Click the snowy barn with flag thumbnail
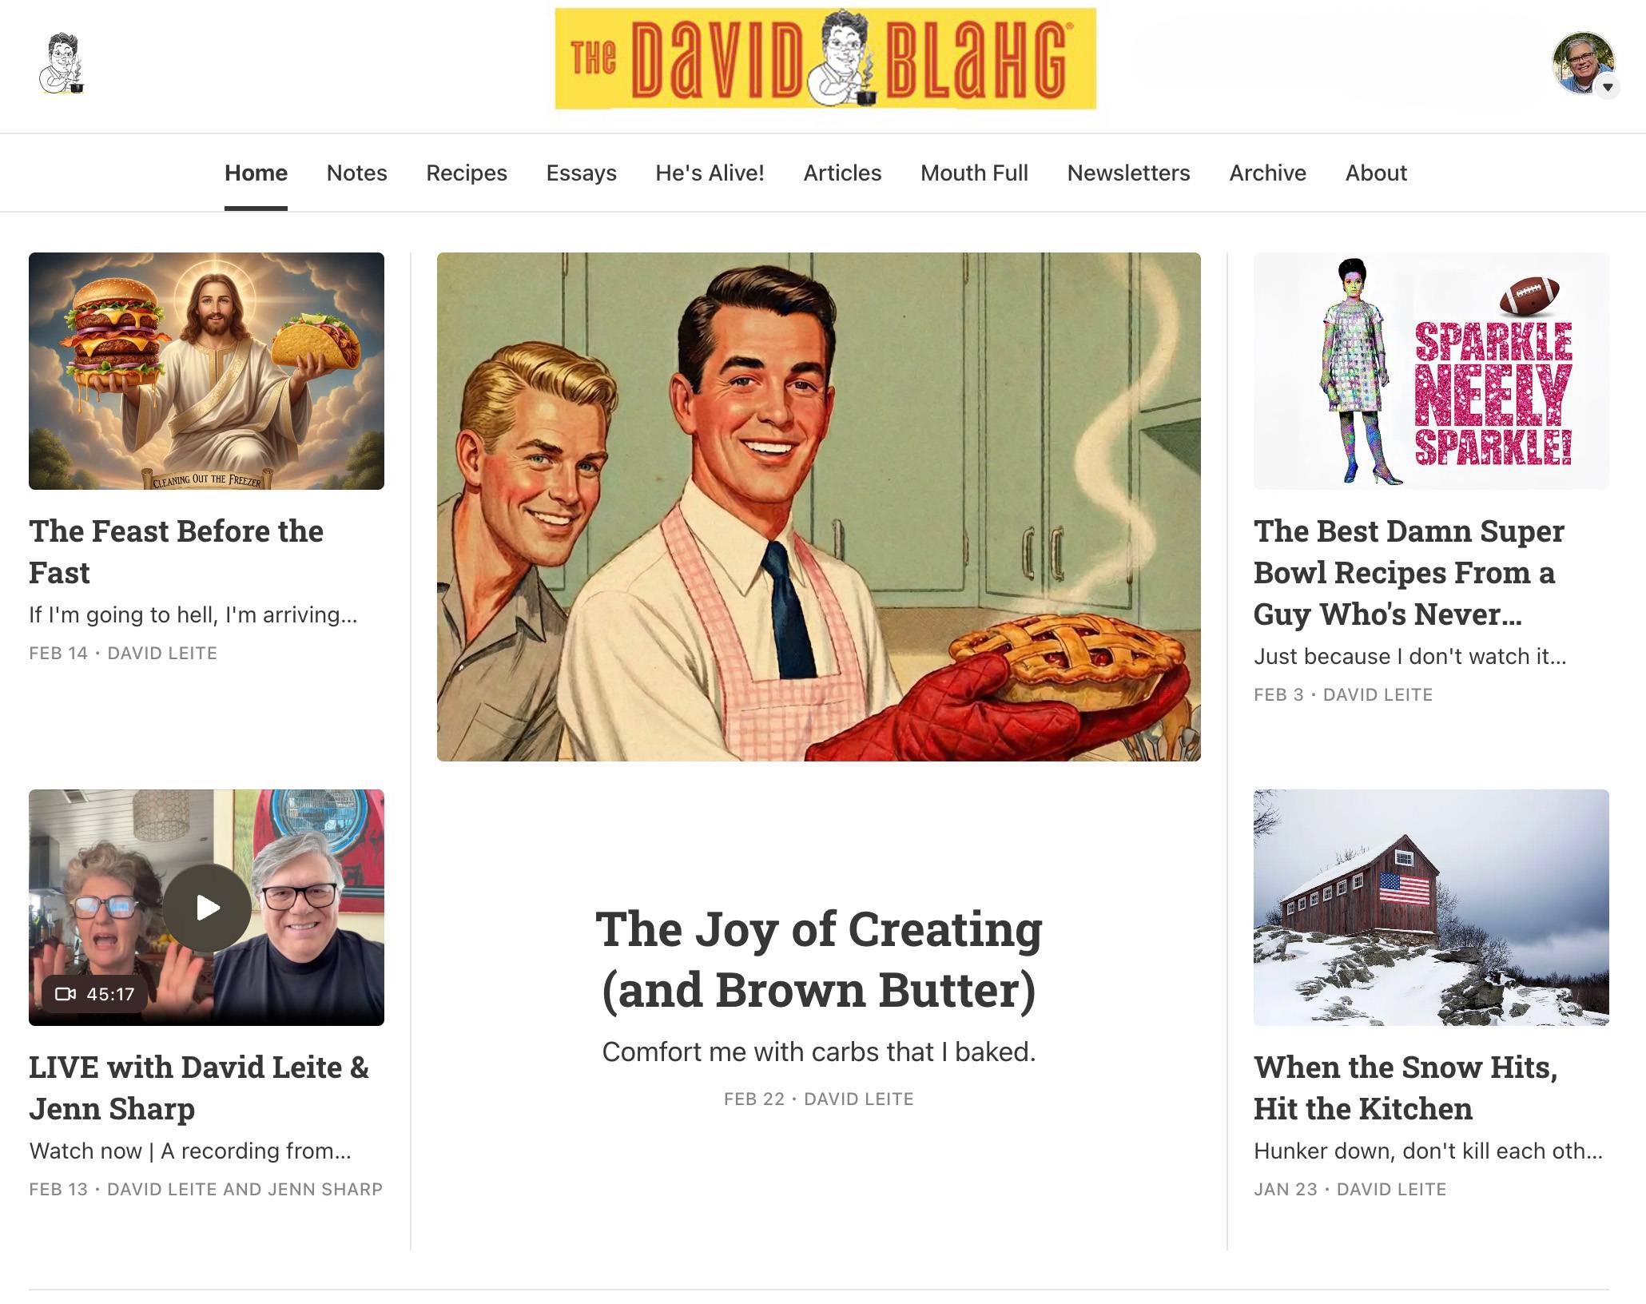 (x=1431, y=908)
